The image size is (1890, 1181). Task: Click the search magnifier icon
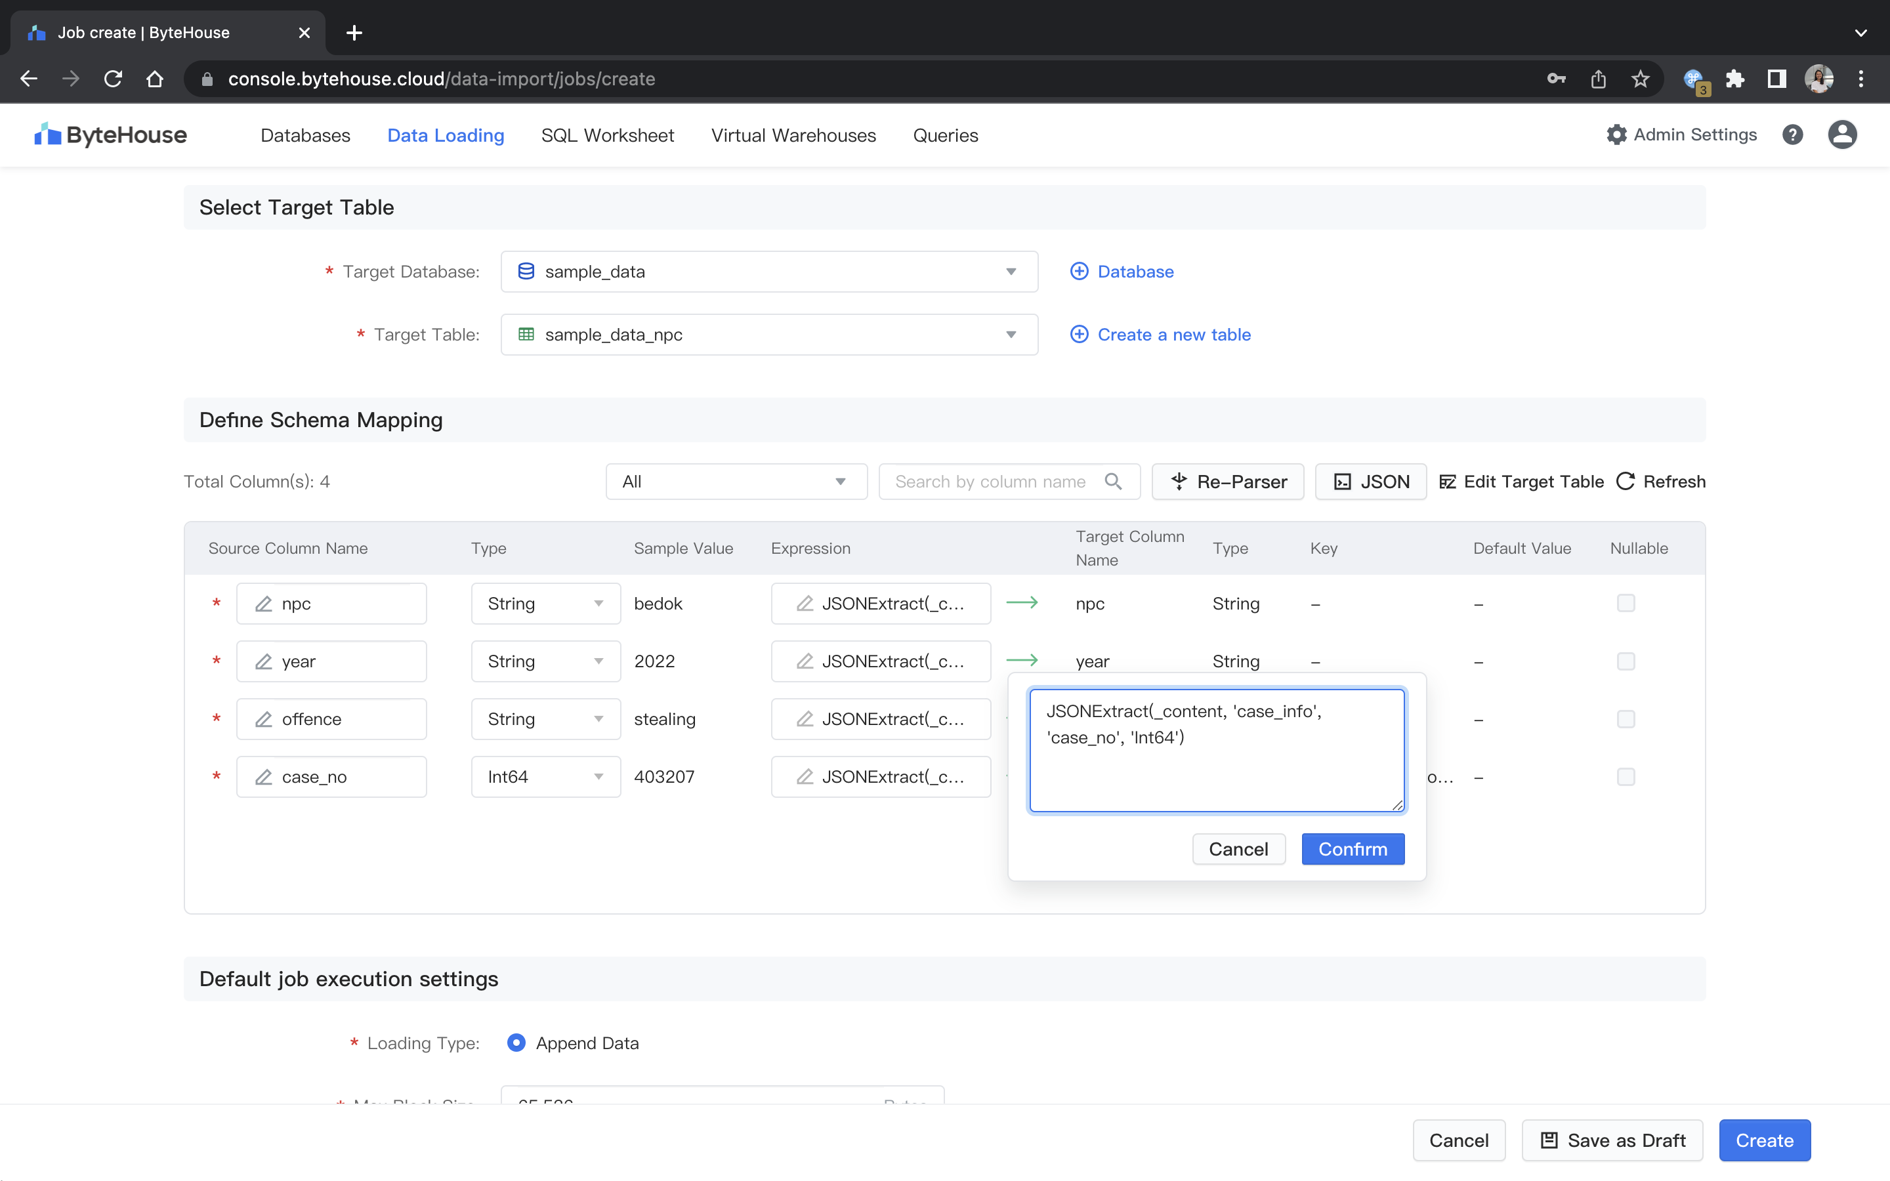pyautogui.click(x=1113, y=481)
